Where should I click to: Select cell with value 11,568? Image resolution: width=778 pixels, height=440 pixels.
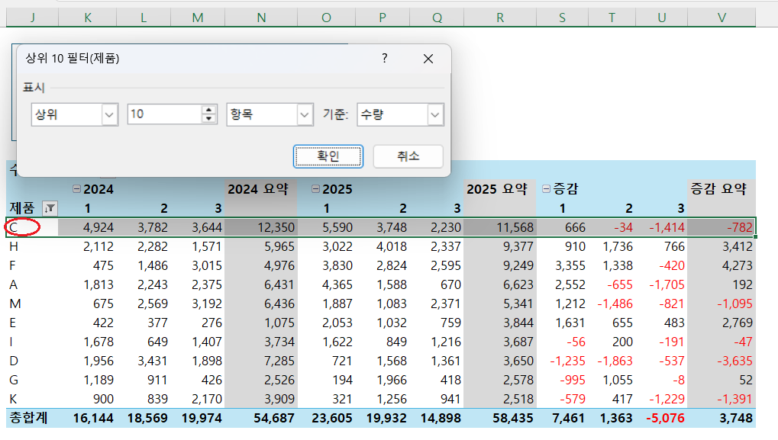point(500,227)
